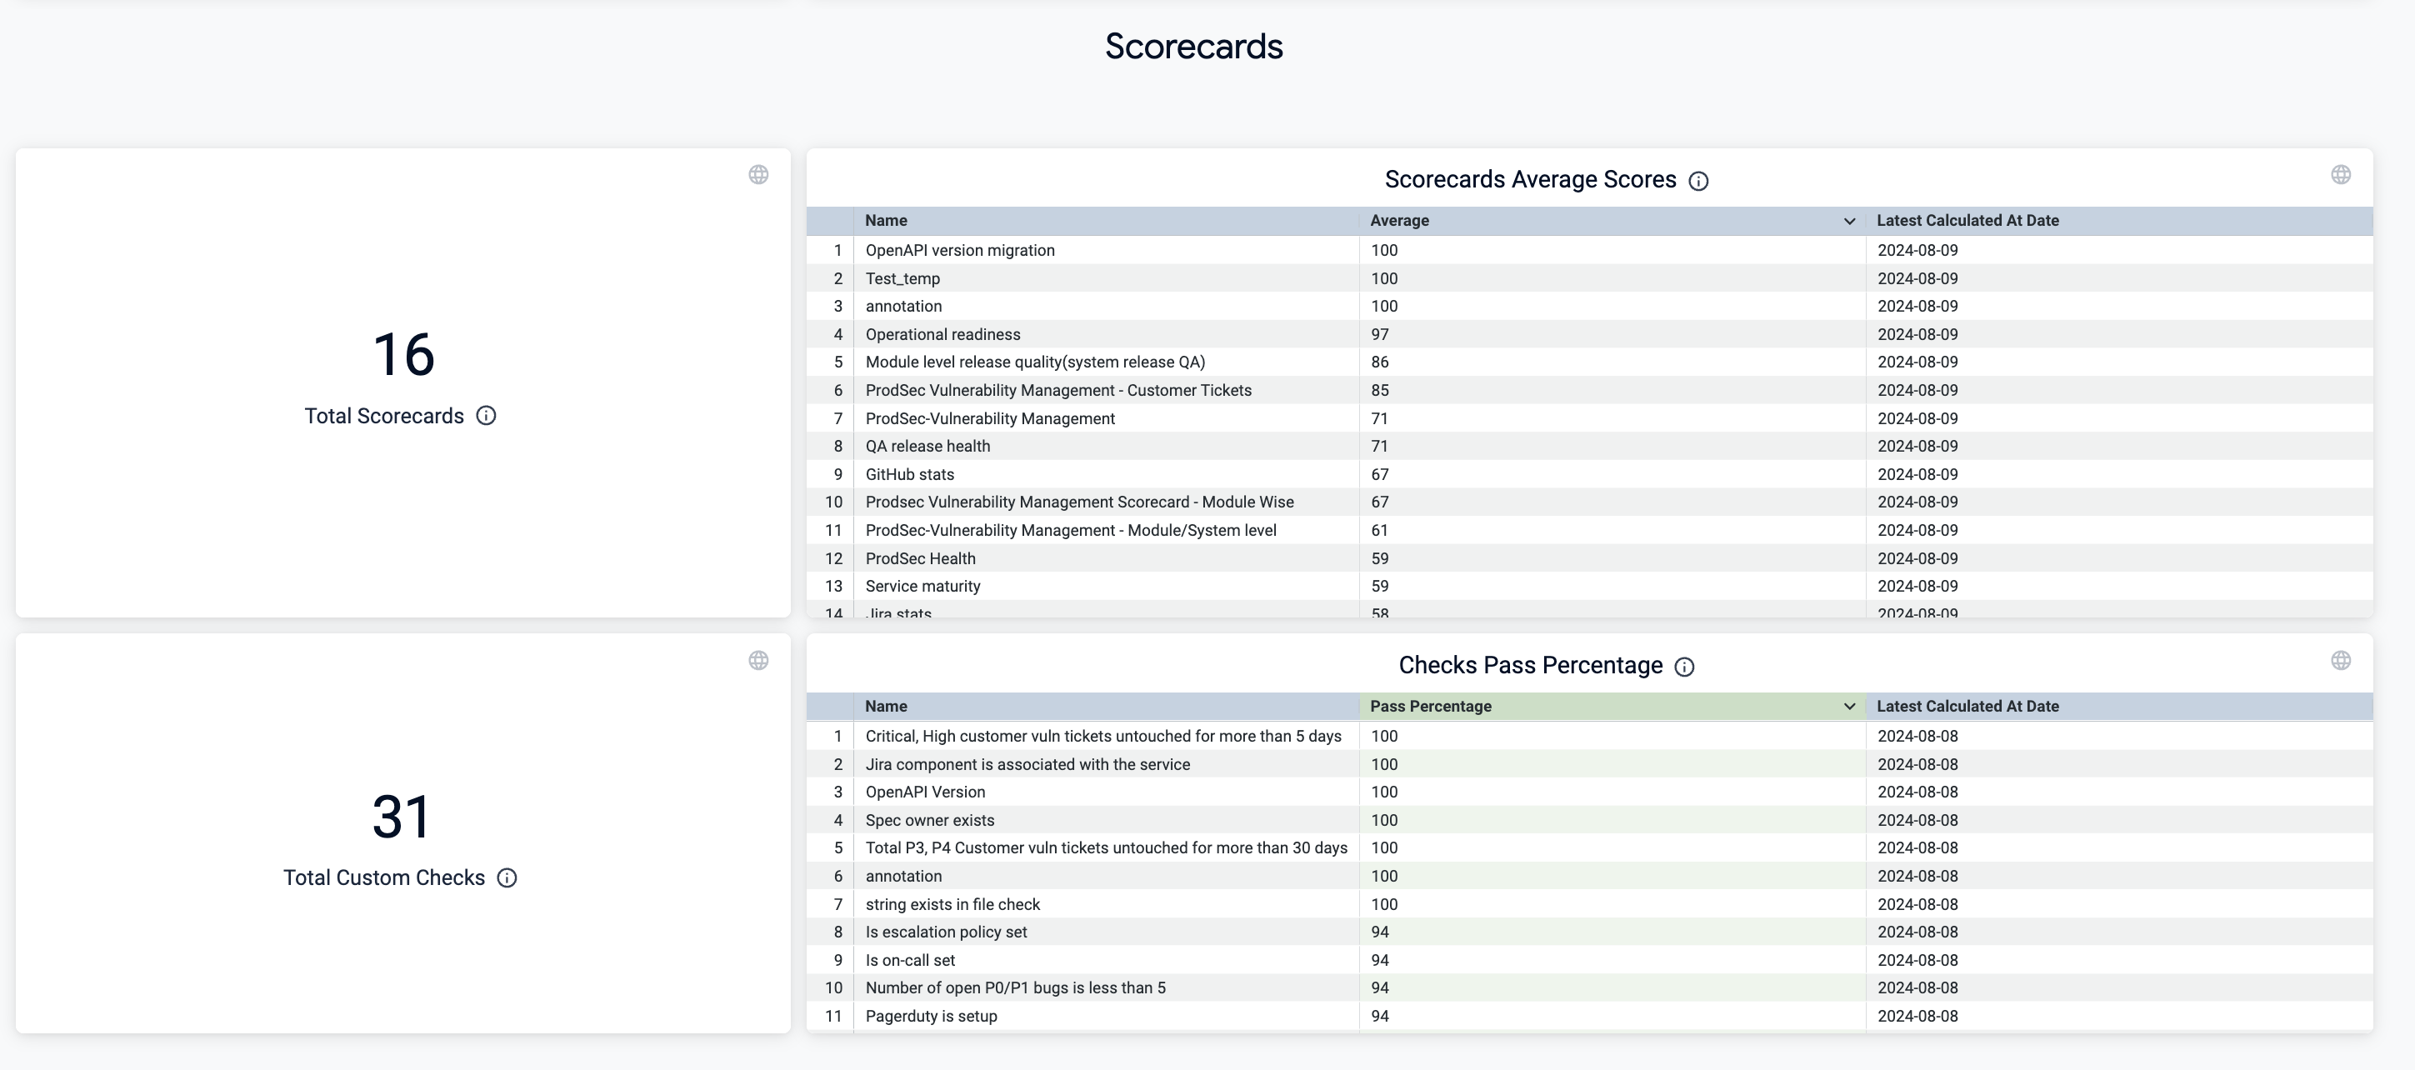Screen dimensions: 2415x1070
Task: Sort checks table by Name header
Action: tap(886, 706)
